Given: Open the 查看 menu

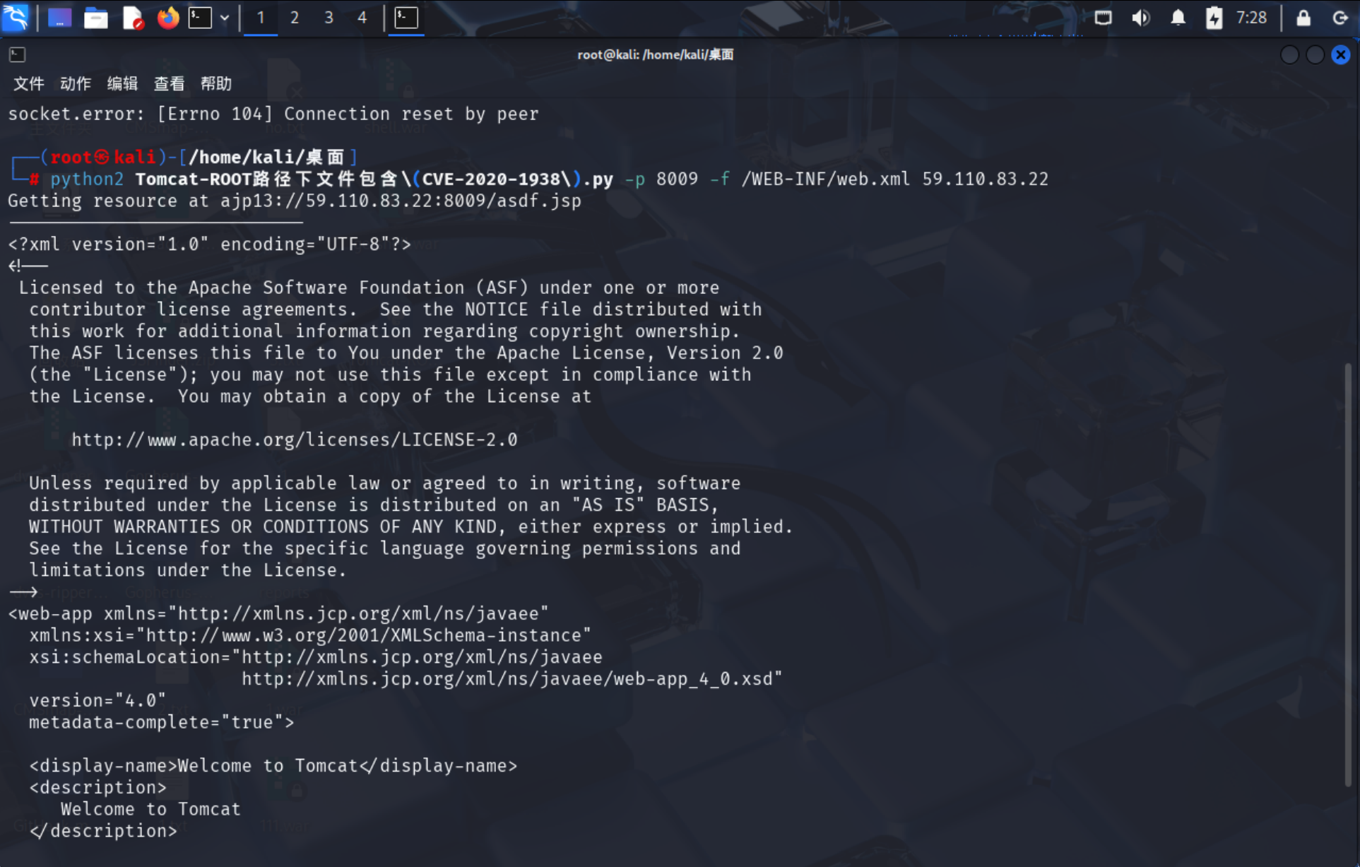Looking at the screenshot, I should click(x=170, y=83).
